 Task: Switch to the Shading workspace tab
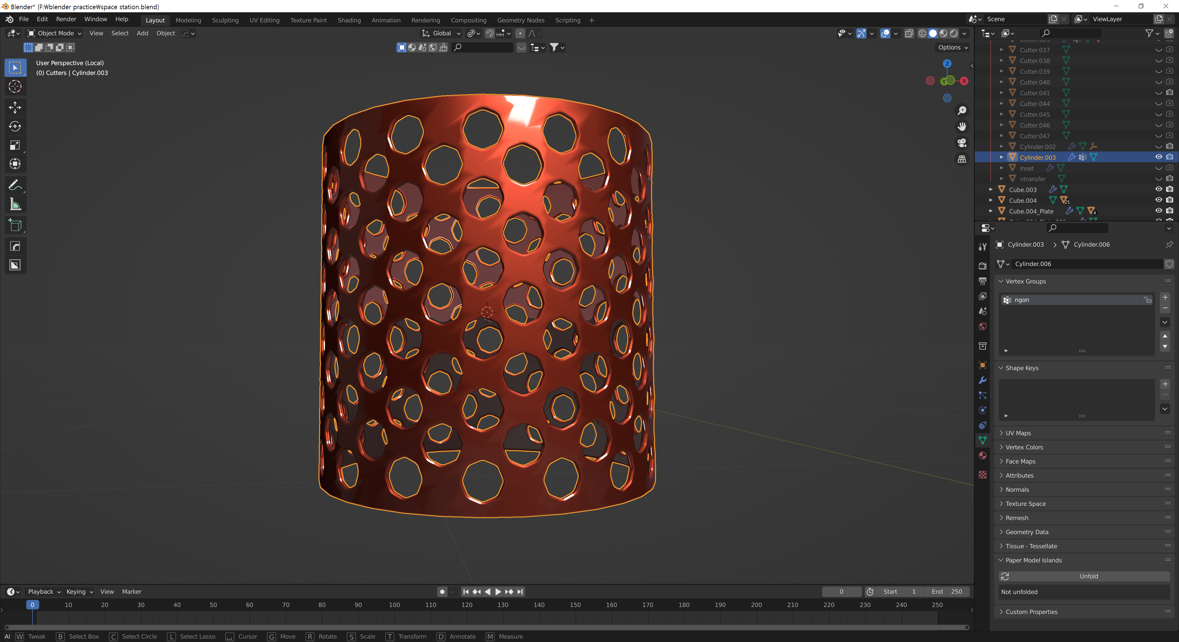coord(349,20)
